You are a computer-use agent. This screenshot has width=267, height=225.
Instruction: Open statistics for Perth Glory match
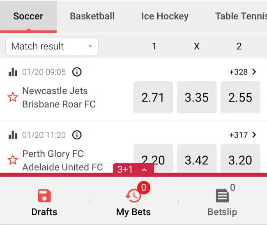point(13,135)
